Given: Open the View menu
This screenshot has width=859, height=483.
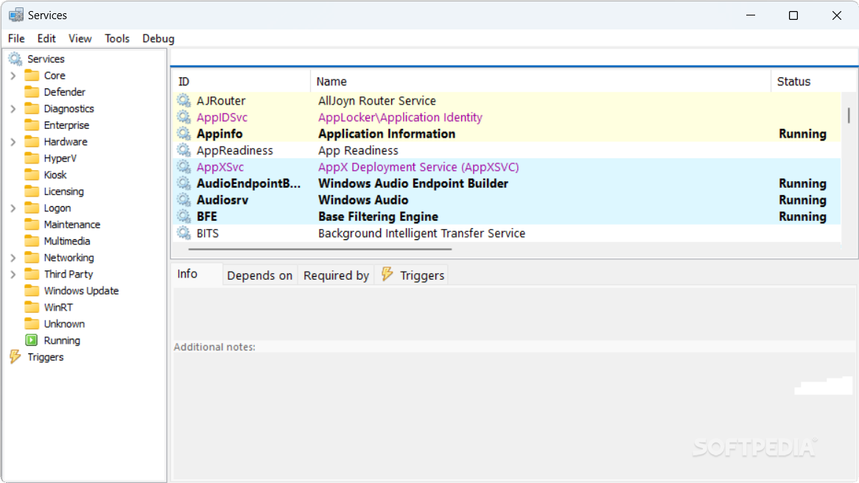Looking at the screenshot, I should [80, 38].
